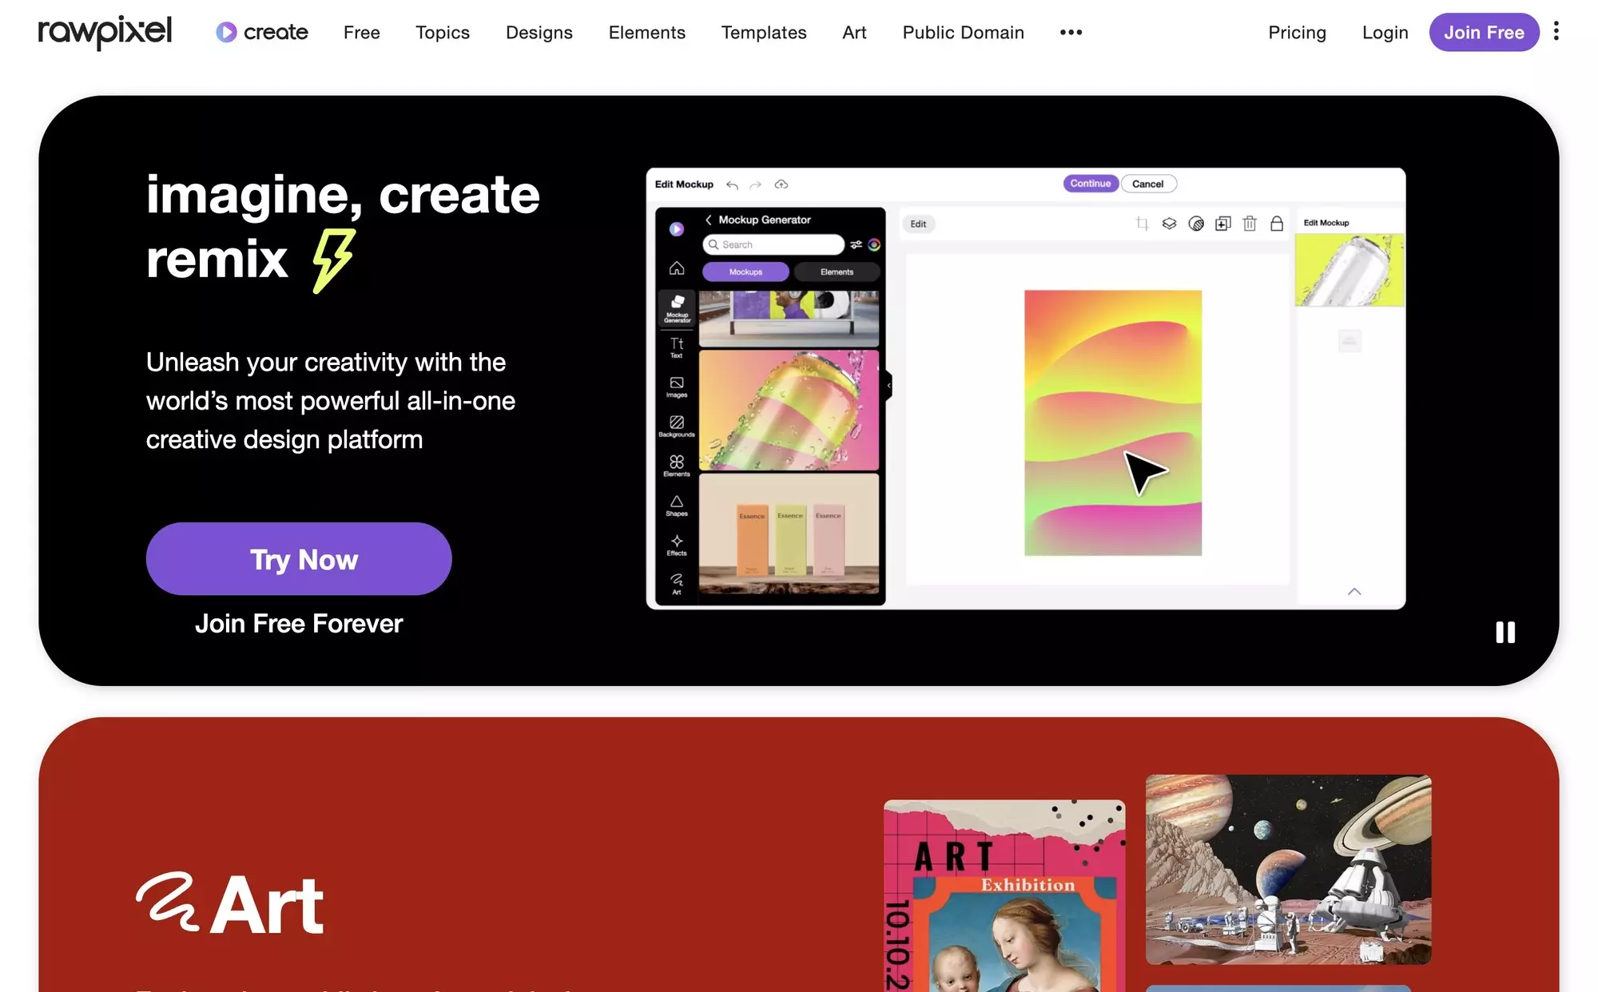Open the vertical three-dot options menu
Image resolution: width=1598 pixels, height=992 pixels.
1556,32
